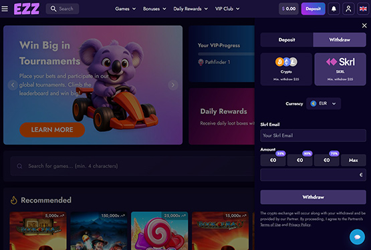Screen dimensions: 371x250
Task: Select the Crypto withdrawal method
Action: (286, 69)
